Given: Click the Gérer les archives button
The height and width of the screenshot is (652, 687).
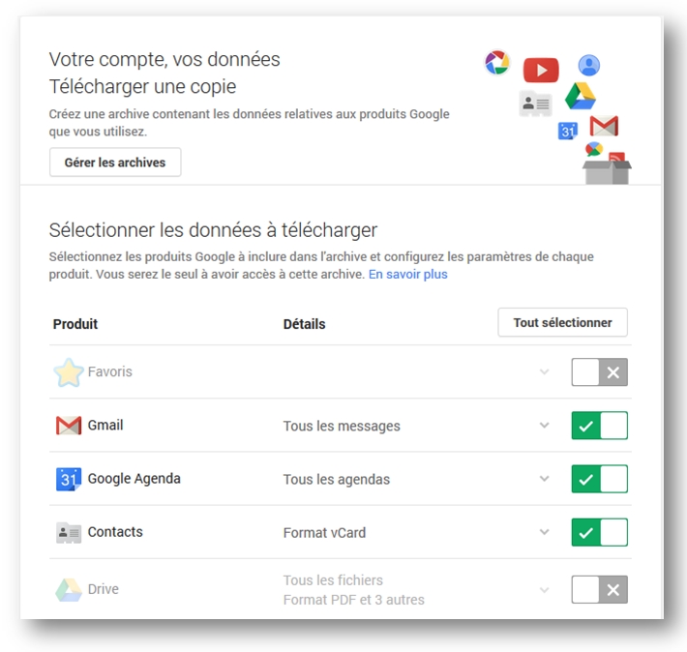Looking at the screenshot, I should coord(115,163).
